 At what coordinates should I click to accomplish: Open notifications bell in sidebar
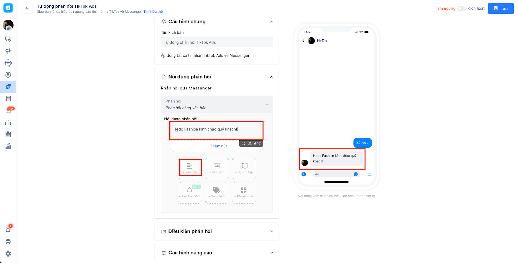pyautogui.click(x=8, y=230)
